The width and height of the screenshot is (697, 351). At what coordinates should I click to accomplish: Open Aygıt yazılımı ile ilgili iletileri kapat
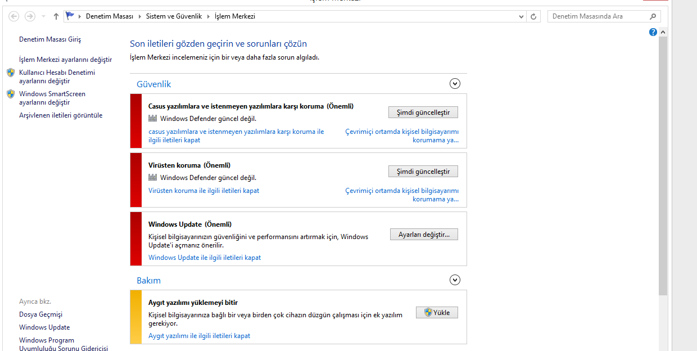(x=200, y=336)
